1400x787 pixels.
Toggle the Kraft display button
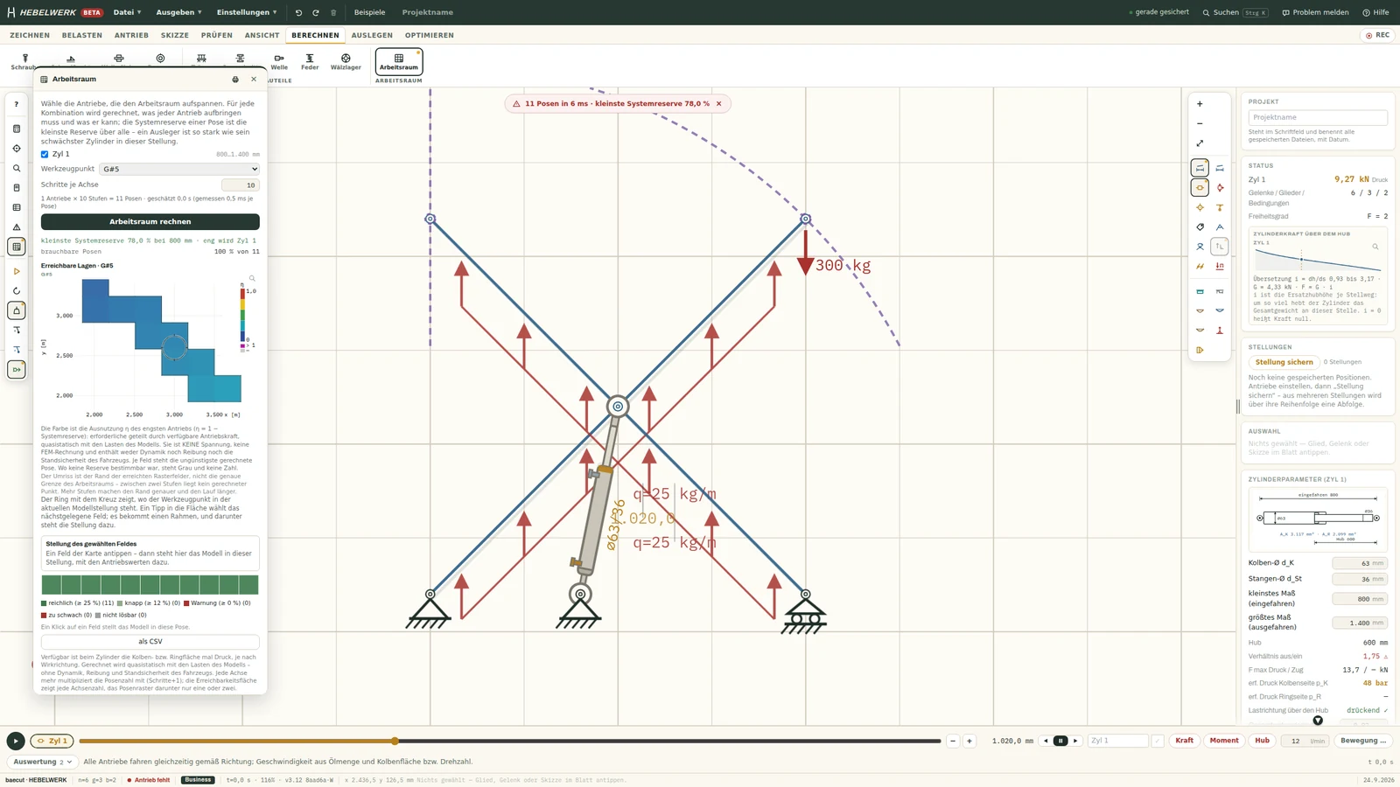pyautogui.click(x=1184, y=741)
